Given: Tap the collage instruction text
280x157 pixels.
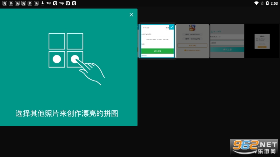Looking at the screenshot, I should 67,114.
